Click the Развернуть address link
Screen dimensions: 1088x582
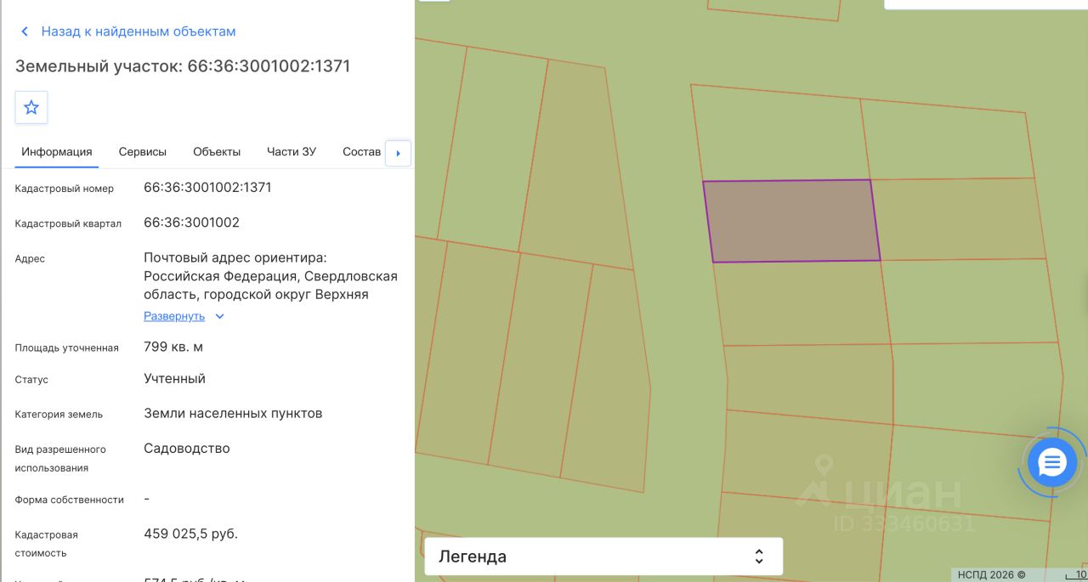click(174, 316)
